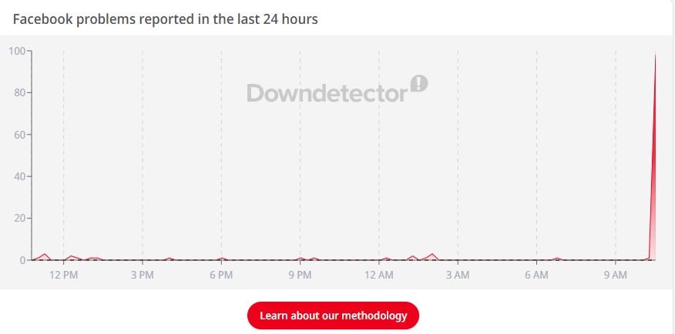Click the small report bump near 2 AM
The image size is (675, 334).
432,256
